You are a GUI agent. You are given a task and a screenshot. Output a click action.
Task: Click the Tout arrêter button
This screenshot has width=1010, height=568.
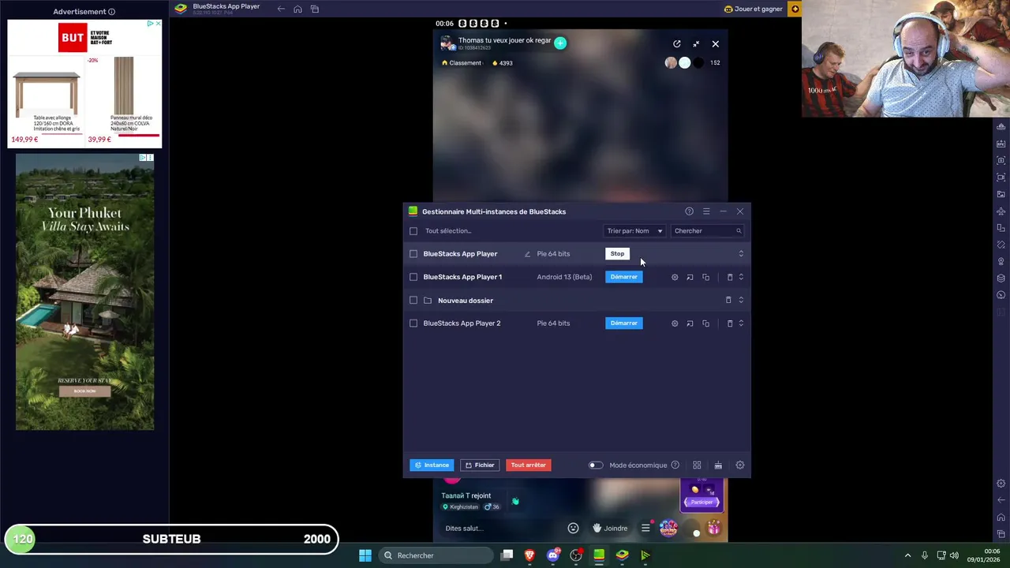point(529,465)
